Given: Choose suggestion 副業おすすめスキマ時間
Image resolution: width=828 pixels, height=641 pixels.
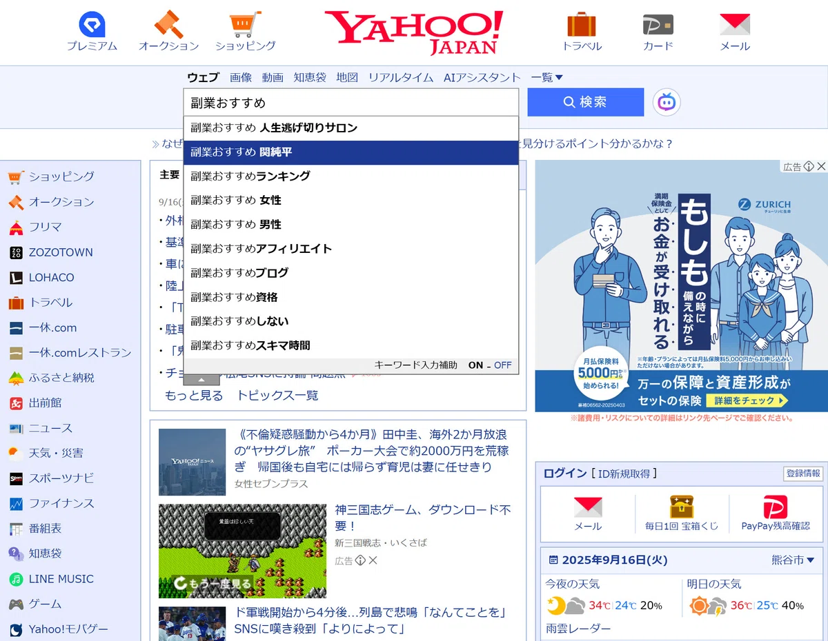Looking at the screenshot, I should (x=351, y=345).
